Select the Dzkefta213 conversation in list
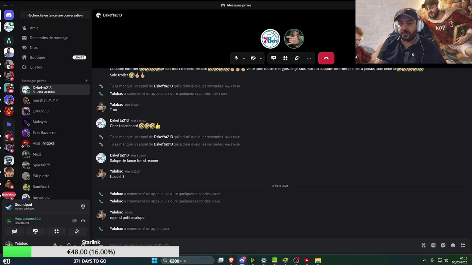 55,89
